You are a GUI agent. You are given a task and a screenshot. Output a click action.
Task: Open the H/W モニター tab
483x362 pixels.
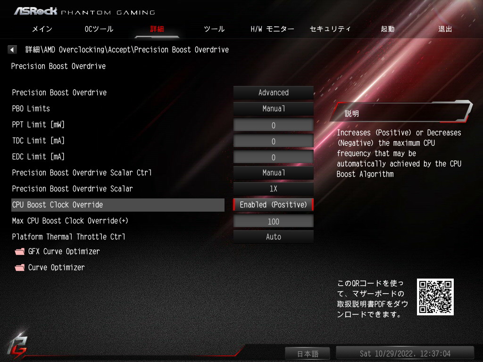tap(272, 29)
